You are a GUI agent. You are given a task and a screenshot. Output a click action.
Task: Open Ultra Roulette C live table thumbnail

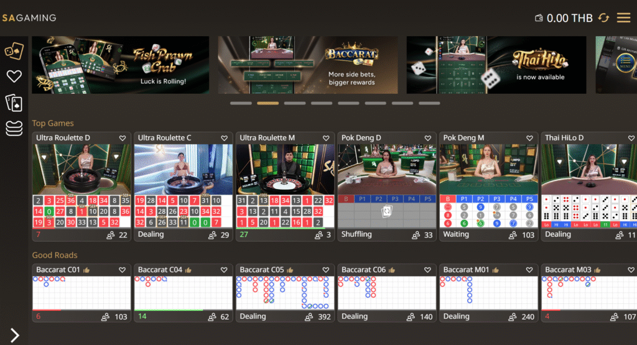184,169
